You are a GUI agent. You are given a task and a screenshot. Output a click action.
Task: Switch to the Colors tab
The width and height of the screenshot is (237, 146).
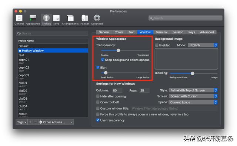[119, 32]
